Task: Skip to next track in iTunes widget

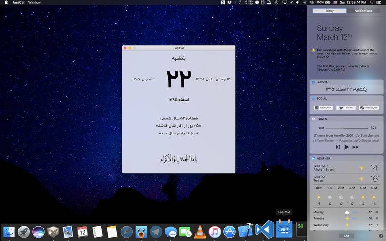Action: point(356,147)
